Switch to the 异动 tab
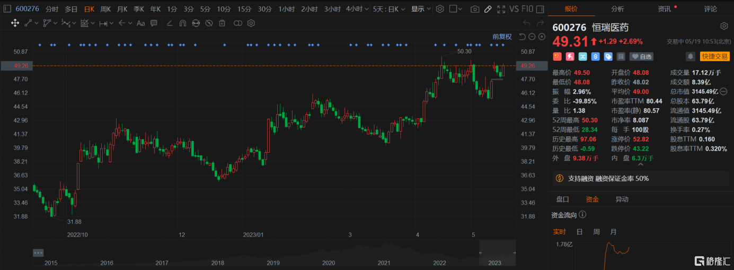Image resolution: width=734 pixels, height=270 pixels. pos(622,199)
